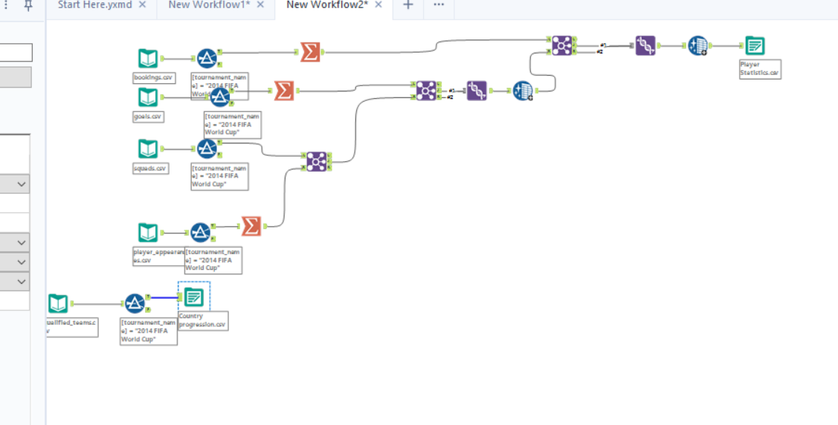This screenshot has width=838, height=425.
Task: Select the Filter tool after player_appearances.csv
Action: 201,233
